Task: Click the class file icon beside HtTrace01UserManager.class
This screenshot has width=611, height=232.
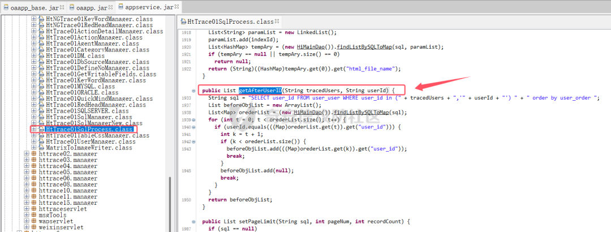Action: pos(42,141)
